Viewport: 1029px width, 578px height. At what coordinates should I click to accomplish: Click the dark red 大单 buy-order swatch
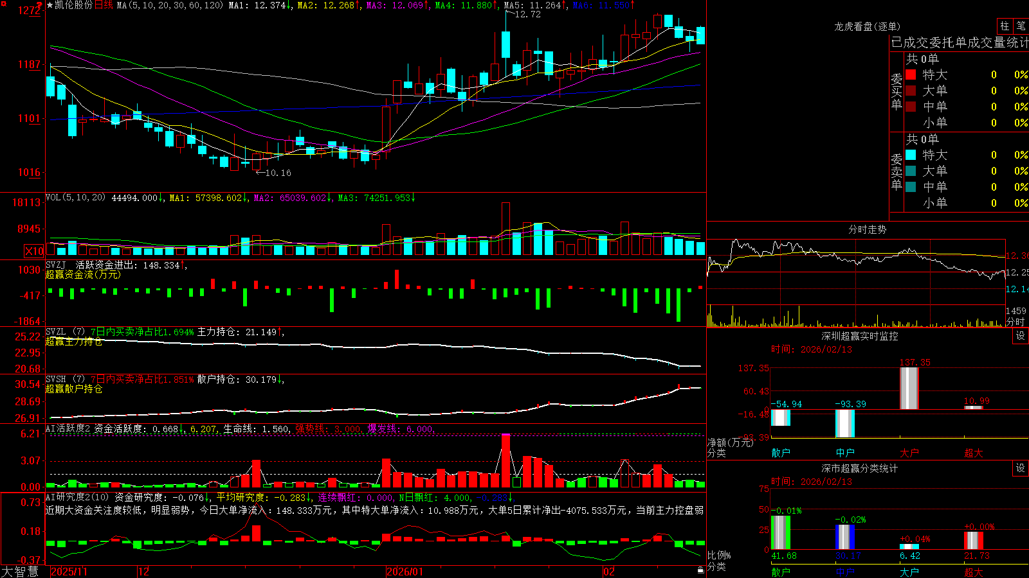click(x=911, y=91)
